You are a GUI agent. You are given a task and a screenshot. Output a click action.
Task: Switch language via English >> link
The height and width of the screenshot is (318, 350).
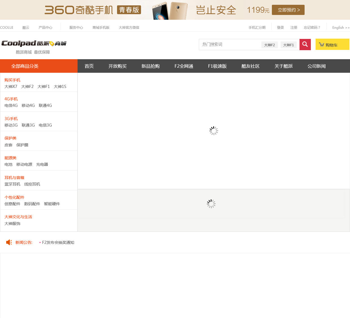pos(341,27)
